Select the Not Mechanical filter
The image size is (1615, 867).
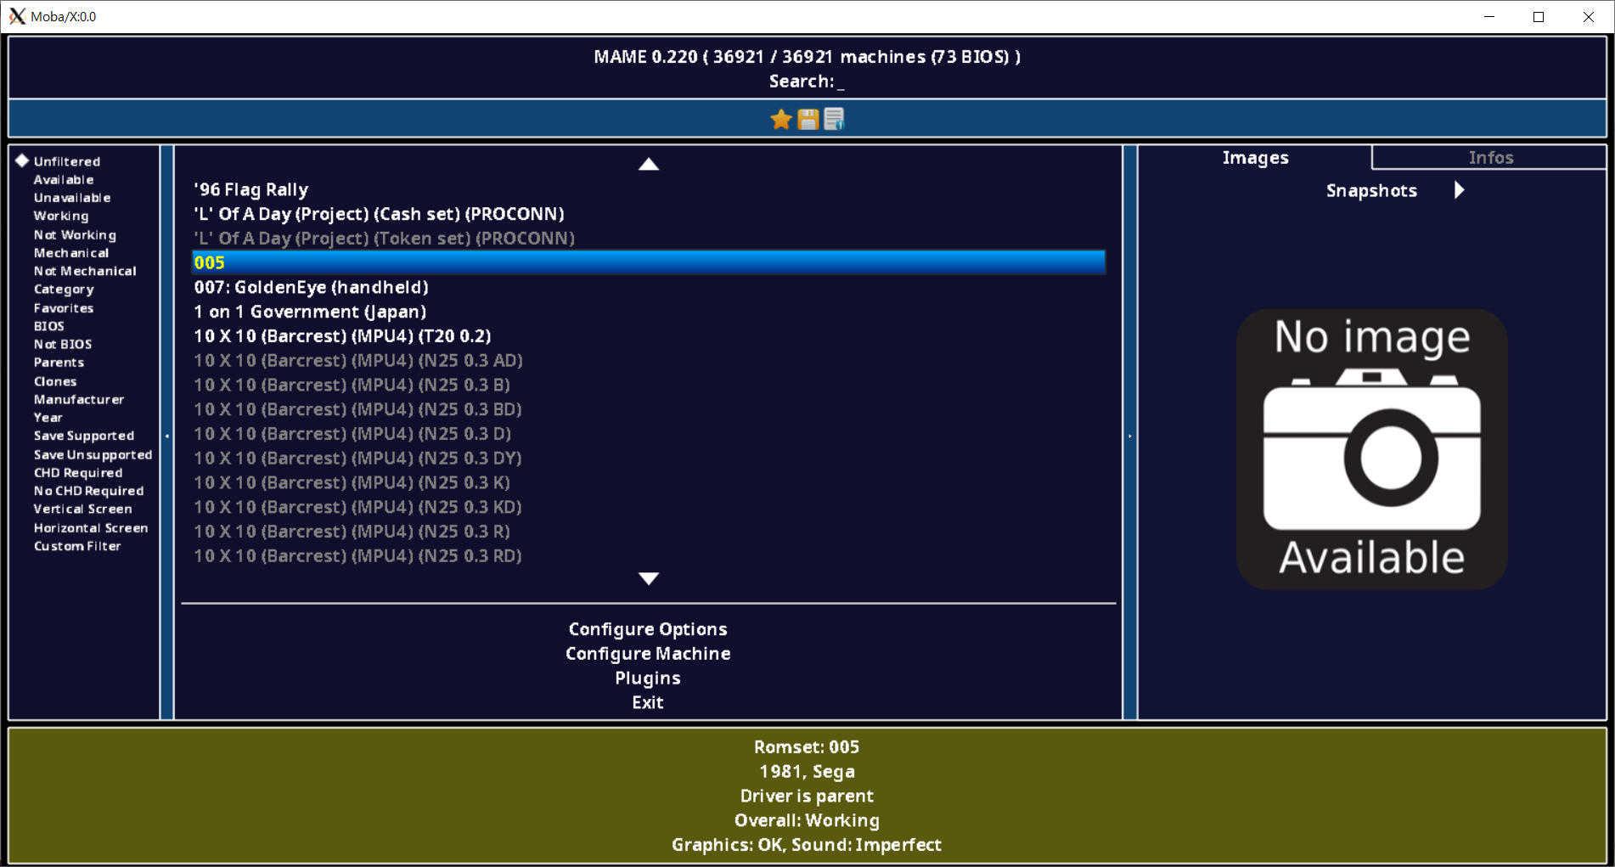[85, 271]
